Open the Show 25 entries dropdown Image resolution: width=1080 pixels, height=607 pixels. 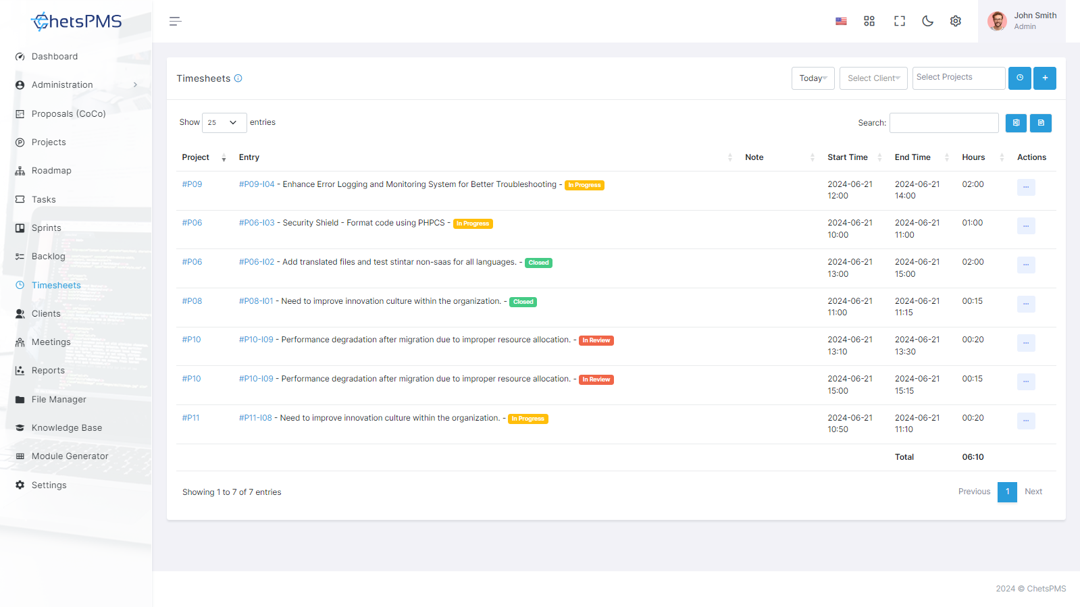(x=224, y=123)
